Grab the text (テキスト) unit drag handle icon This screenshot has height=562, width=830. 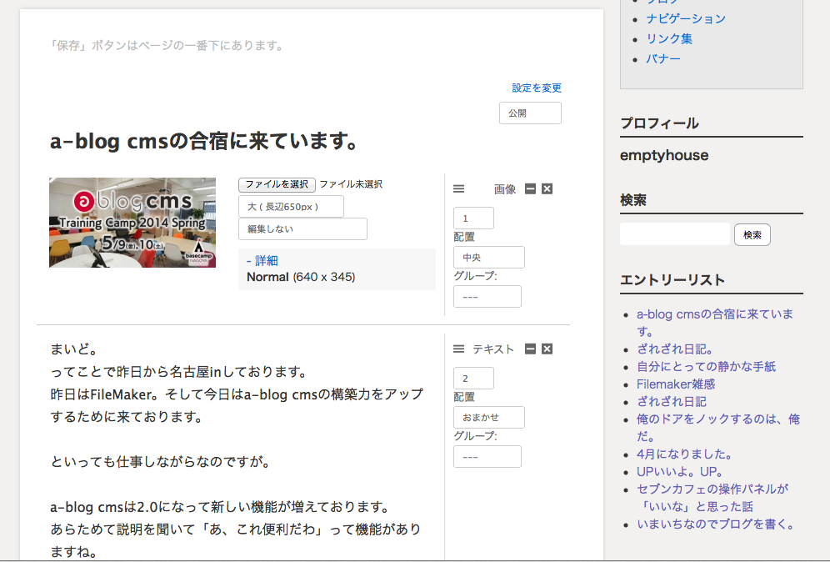(x=459, y=349)
